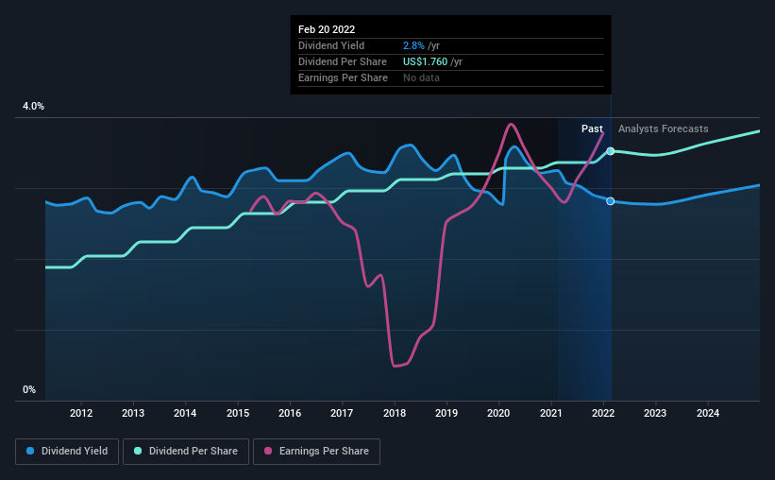
Task: Click the Feb 20 2022 tooltip header
Action: point(327,29)
